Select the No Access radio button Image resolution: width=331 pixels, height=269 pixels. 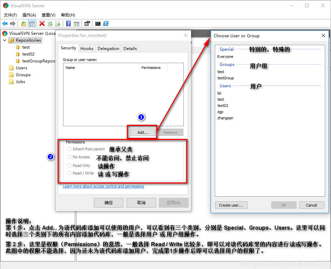[70, 157]
